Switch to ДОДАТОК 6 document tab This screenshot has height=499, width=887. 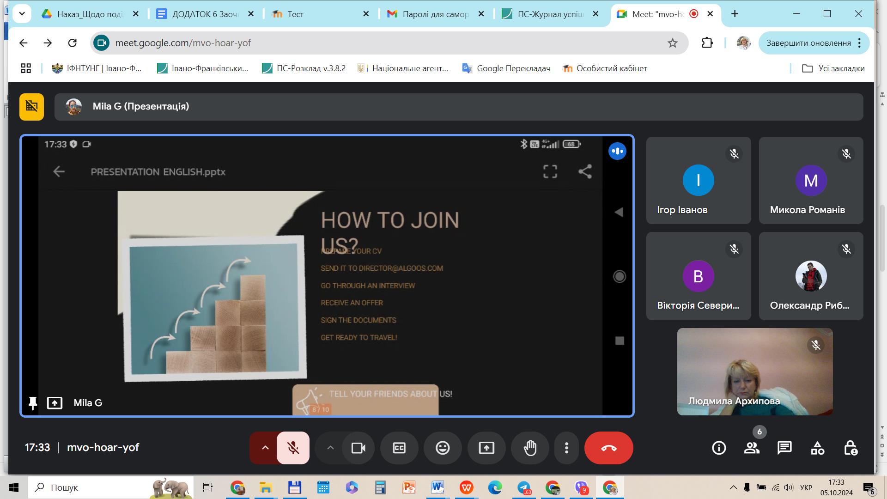(205, 14)
